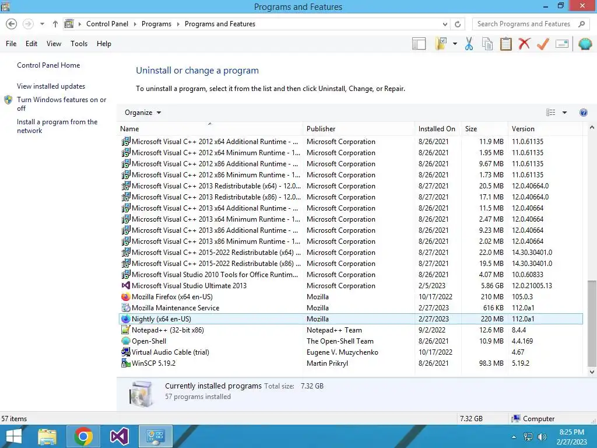Image resolution: width=597 pixels, height=448 pixels.
Task: Click Eugene V. Muzychenko publisher cell
Action: point(342,352)
